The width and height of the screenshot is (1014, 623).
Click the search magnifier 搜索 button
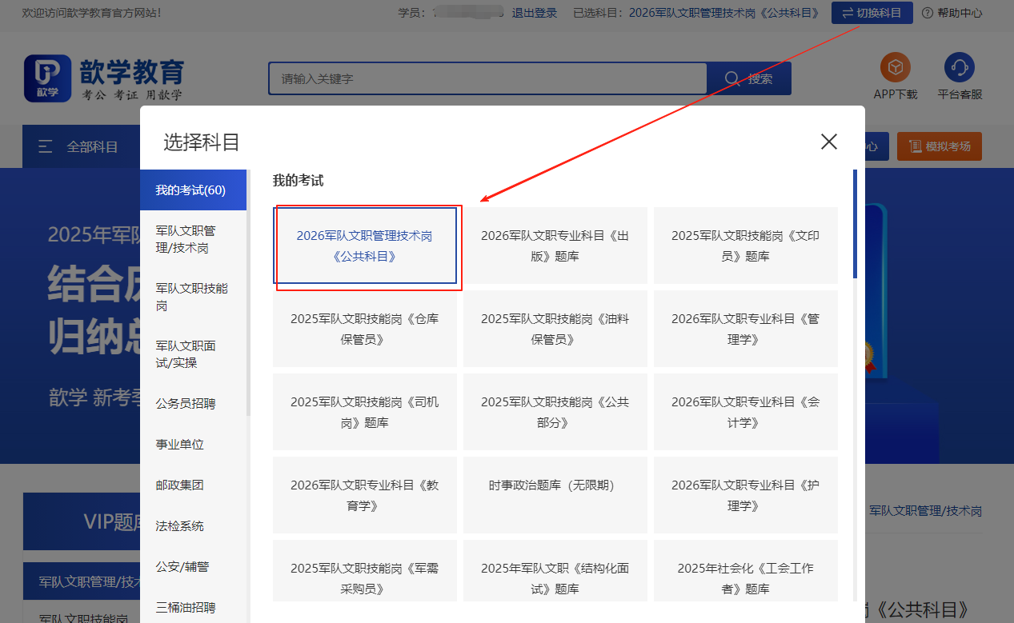pyautogui.click(x=748, y=78)
